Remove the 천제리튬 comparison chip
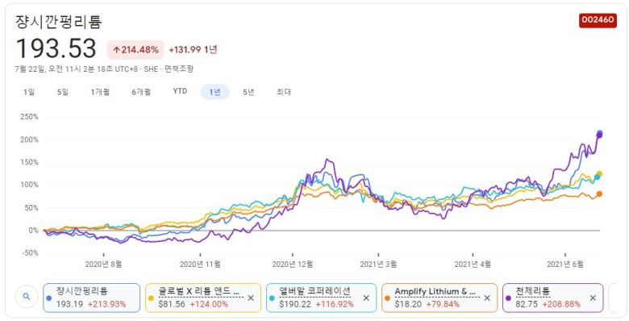 tap(593, 298)
